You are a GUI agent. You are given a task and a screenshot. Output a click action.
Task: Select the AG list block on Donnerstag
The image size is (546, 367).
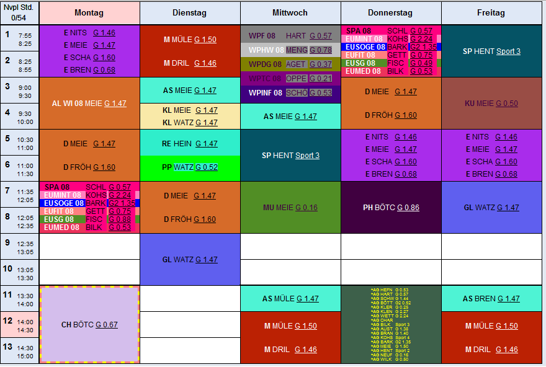click(391, 324)
